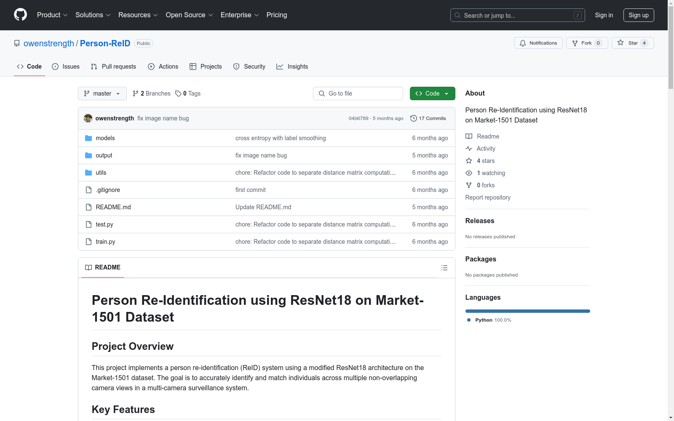Click the models folder icon
The height and width of the screenshot is (421, 674).
88,138
